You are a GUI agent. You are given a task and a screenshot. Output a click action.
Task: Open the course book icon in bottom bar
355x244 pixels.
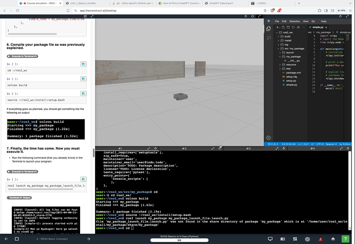coord(283,239)
